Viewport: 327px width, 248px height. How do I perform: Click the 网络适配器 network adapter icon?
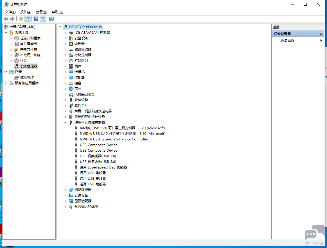click(x=71, y=190)
